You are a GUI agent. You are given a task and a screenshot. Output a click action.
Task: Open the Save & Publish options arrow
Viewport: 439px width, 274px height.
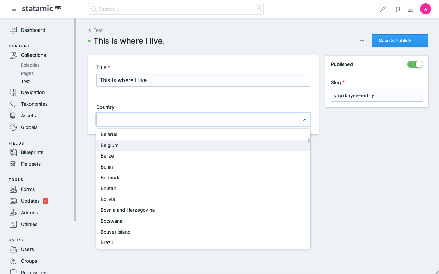(x=423, y=41)
